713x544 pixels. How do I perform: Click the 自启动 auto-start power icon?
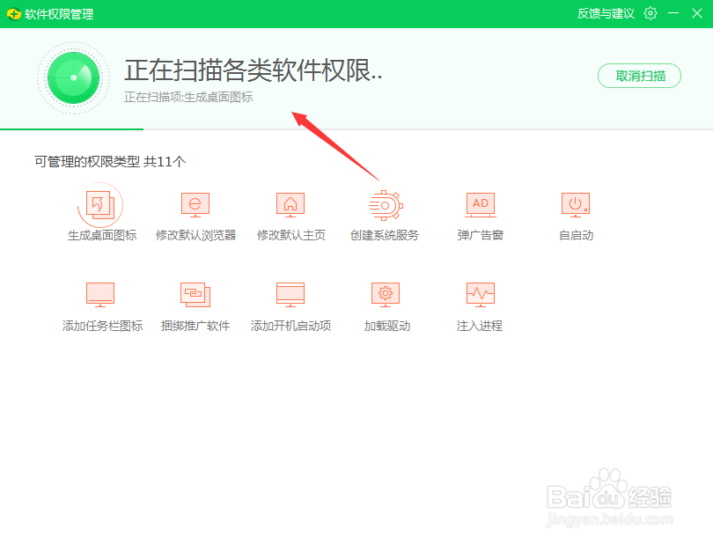point(575,204)
